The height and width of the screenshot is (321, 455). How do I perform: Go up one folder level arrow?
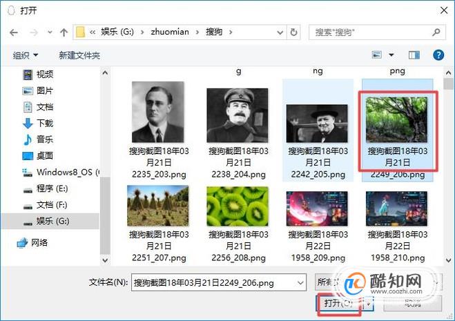click(x=64, y=32)
